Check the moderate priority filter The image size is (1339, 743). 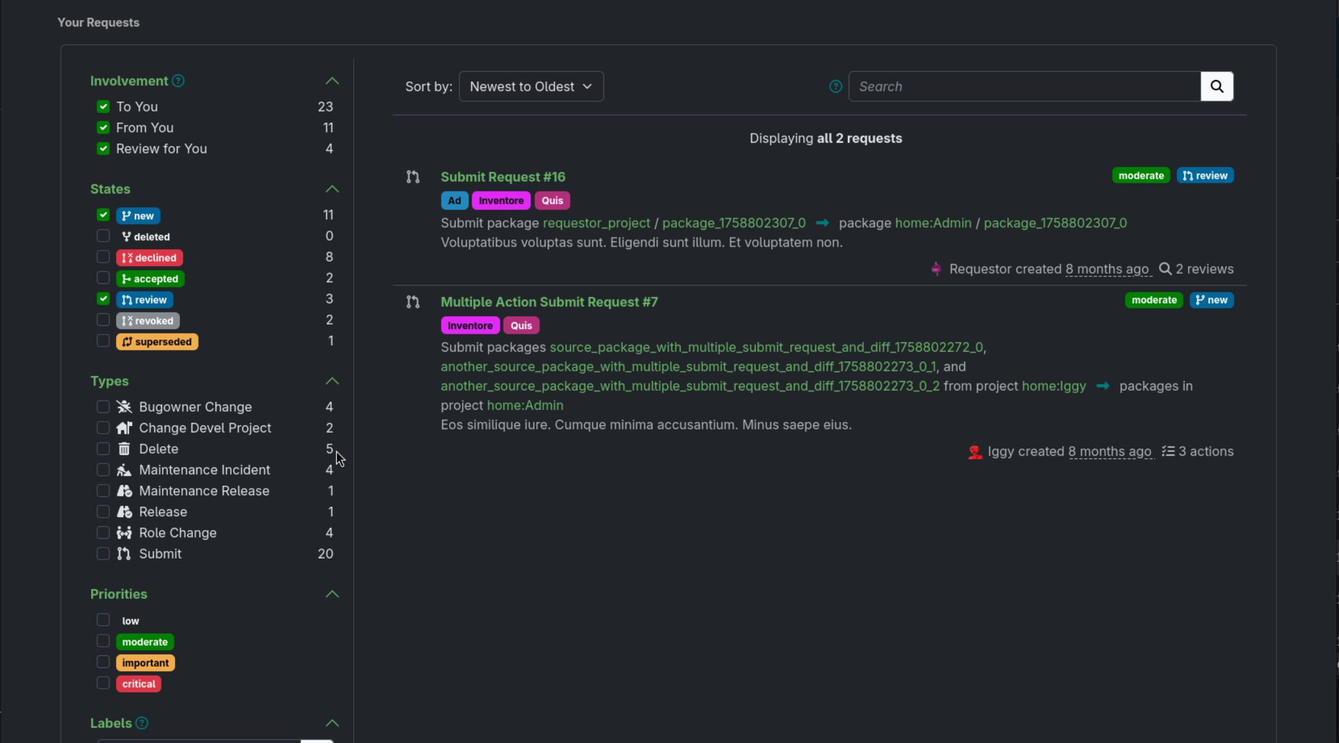pos(103,641)
